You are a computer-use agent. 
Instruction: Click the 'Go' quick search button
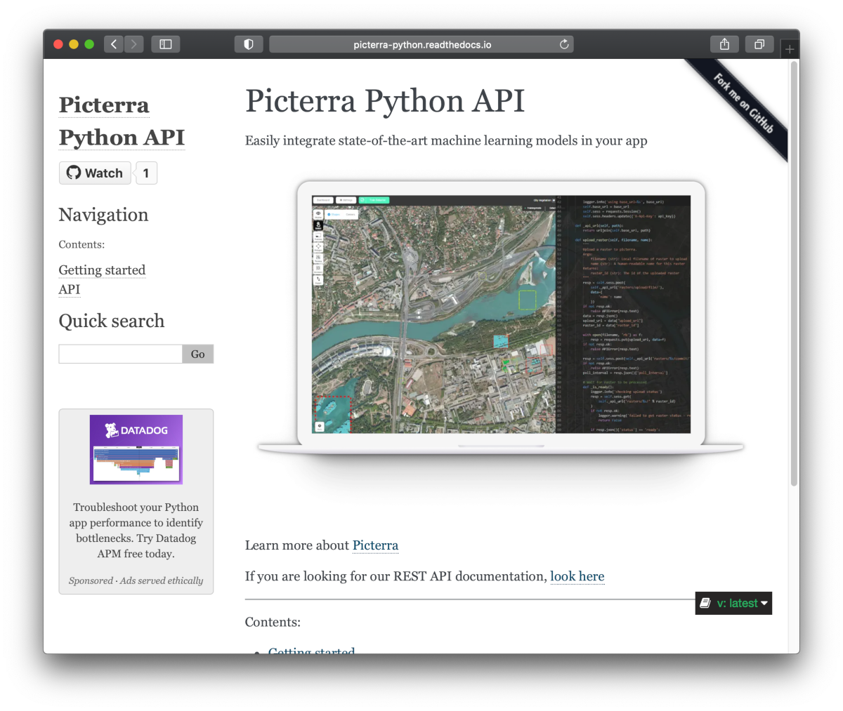197,354
